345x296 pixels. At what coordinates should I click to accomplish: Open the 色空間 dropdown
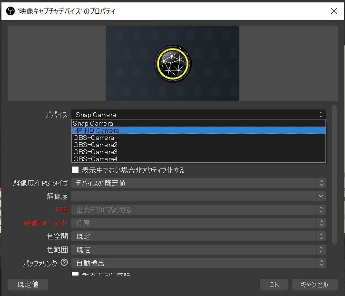coord(198,237)
